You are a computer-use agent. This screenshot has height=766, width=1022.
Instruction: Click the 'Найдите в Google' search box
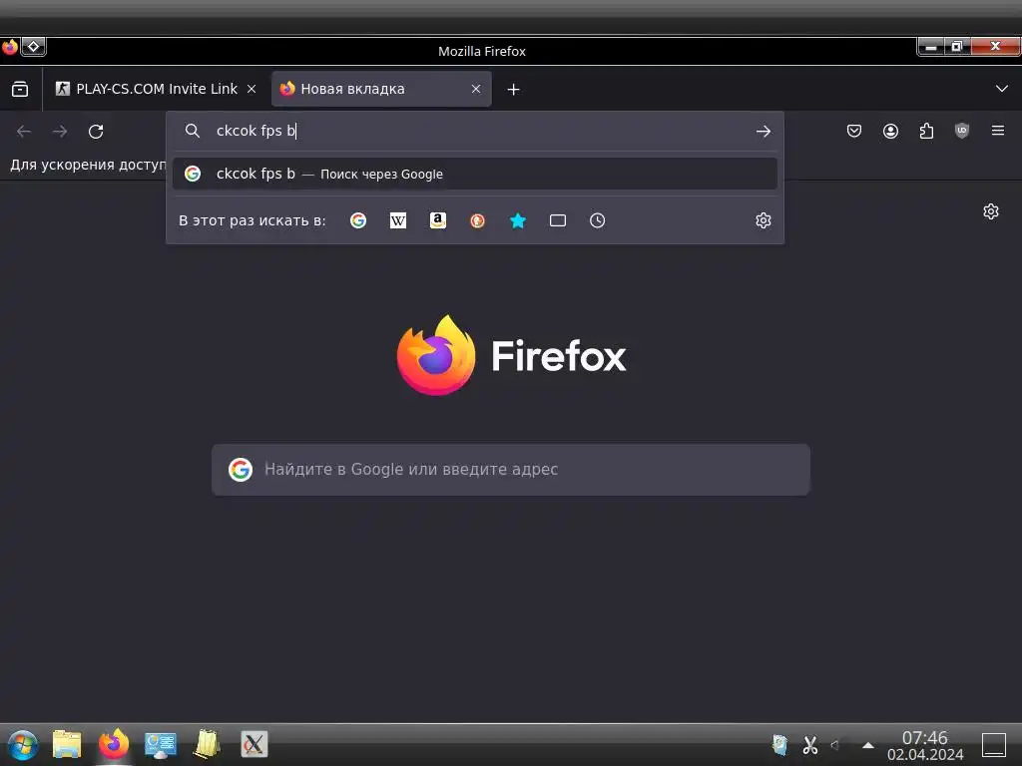(x=511, y=470)
